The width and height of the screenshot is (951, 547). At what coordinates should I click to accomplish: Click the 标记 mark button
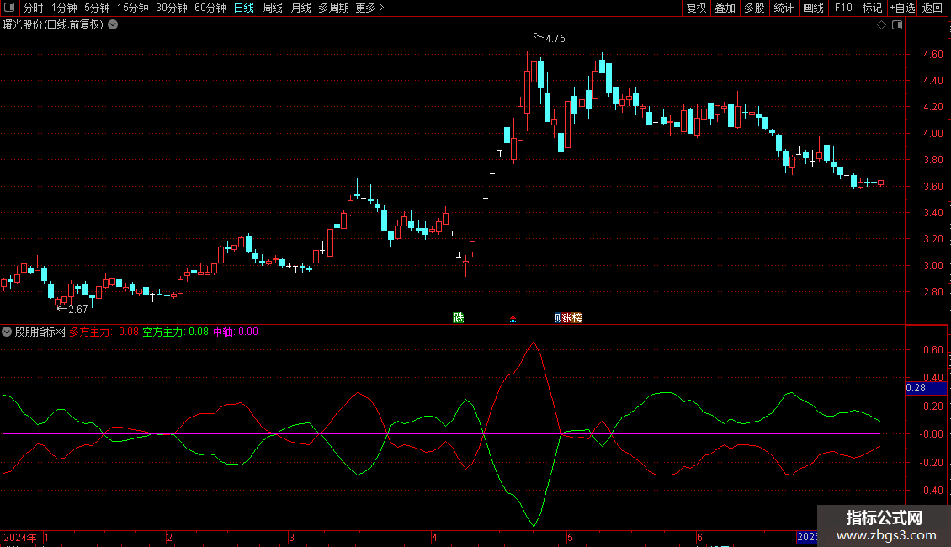[x=872, y=8]
